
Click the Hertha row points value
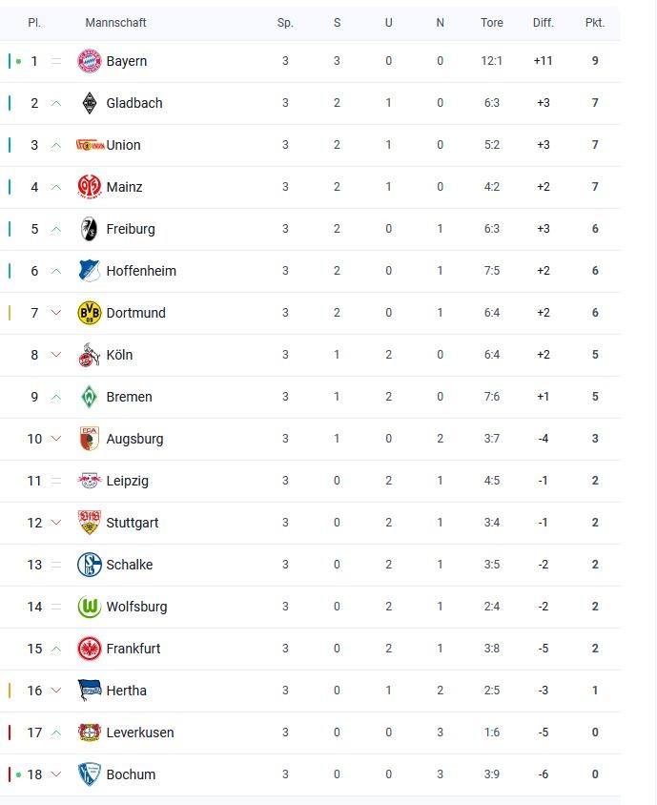click(x=595, y=691)
